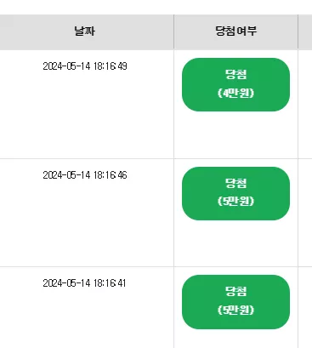Click the green 당첨 (4만원) badge
Image resolution: width=312 pixels, height=348 pixels.
coord(235,84)
